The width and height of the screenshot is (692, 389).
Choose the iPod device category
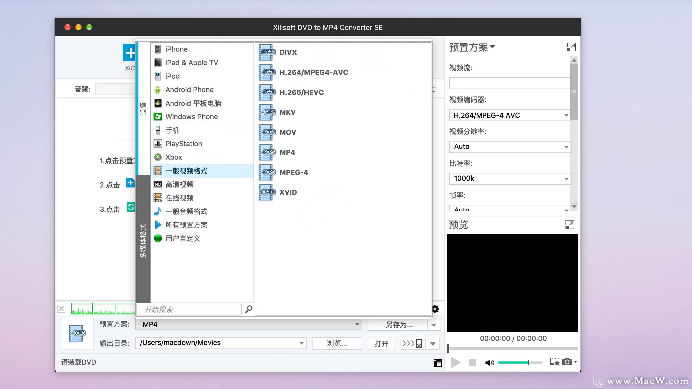coord(202,76)
